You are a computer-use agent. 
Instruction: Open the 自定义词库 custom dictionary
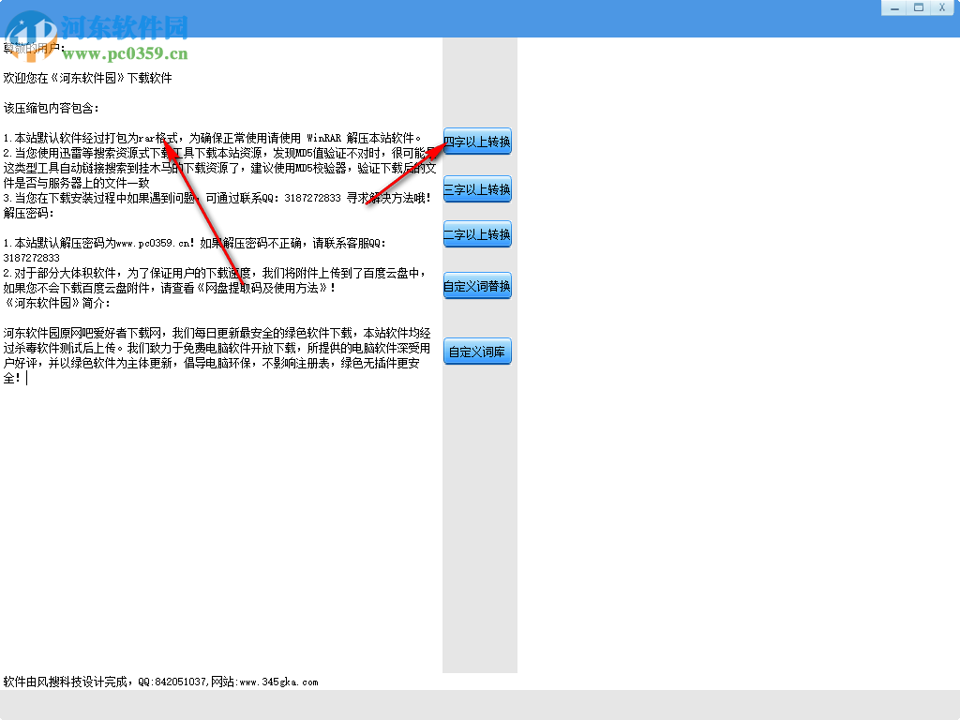(x=476, y=351)
